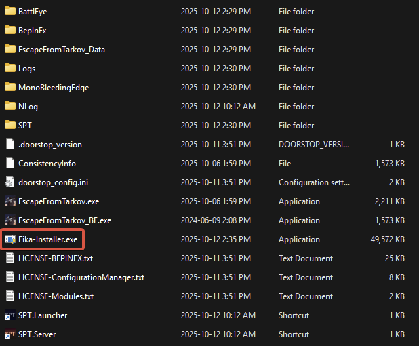Select the SPT.Server shortcut icon
Screen dimensions: 419x346
coord(9,334)
